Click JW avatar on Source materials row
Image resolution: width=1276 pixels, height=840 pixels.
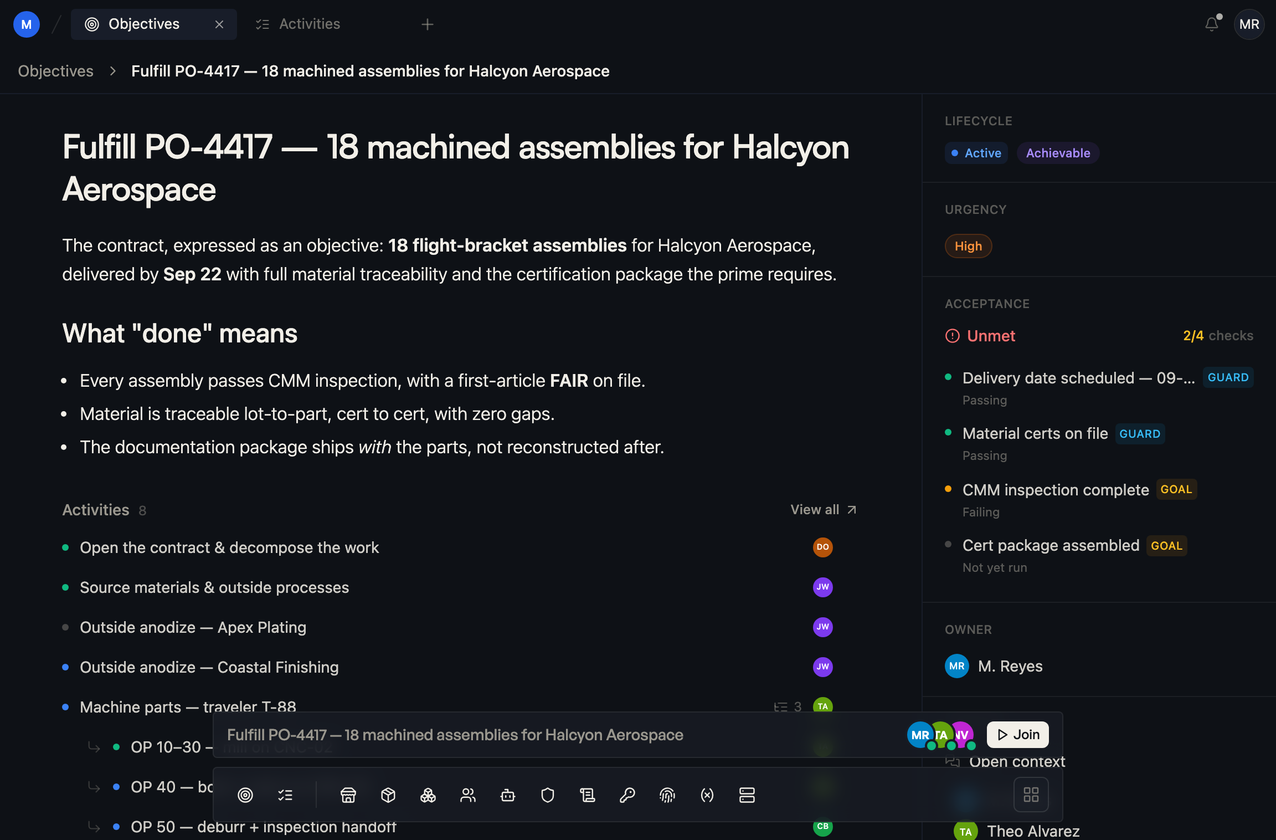pos(822,587)
